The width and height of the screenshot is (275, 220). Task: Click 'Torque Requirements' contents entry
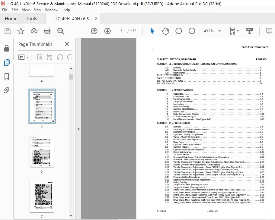point(183,102)
